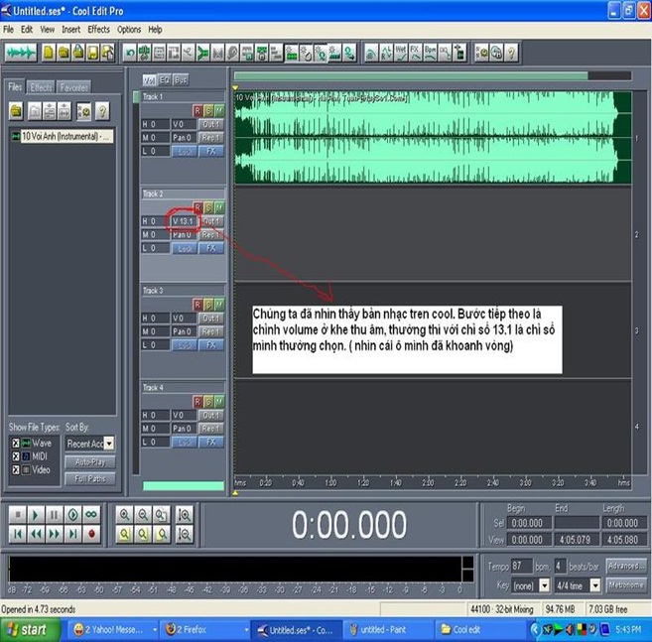Open the Options menu
Screen dimensions: 652x642
(x=129, y=30)
